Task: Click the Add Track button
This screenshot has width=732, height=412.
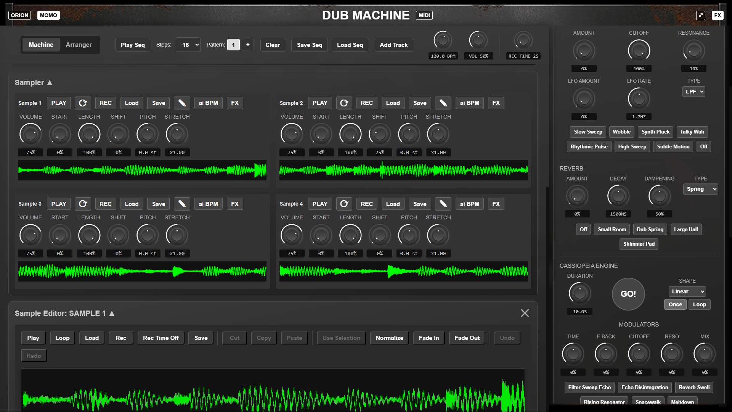Action: click(x=393, y=45)
